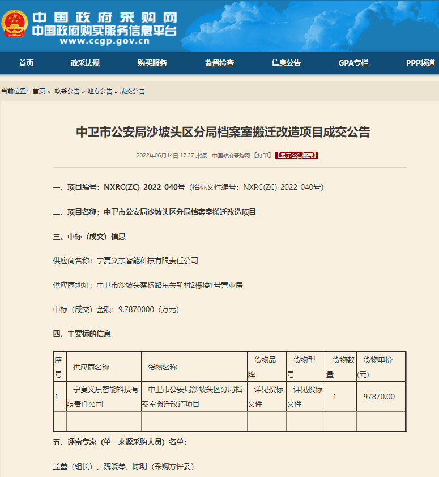439x477 pixels.
Task: Click the www.ccgp.gov.cn URL text
Action: click(105, 41)
